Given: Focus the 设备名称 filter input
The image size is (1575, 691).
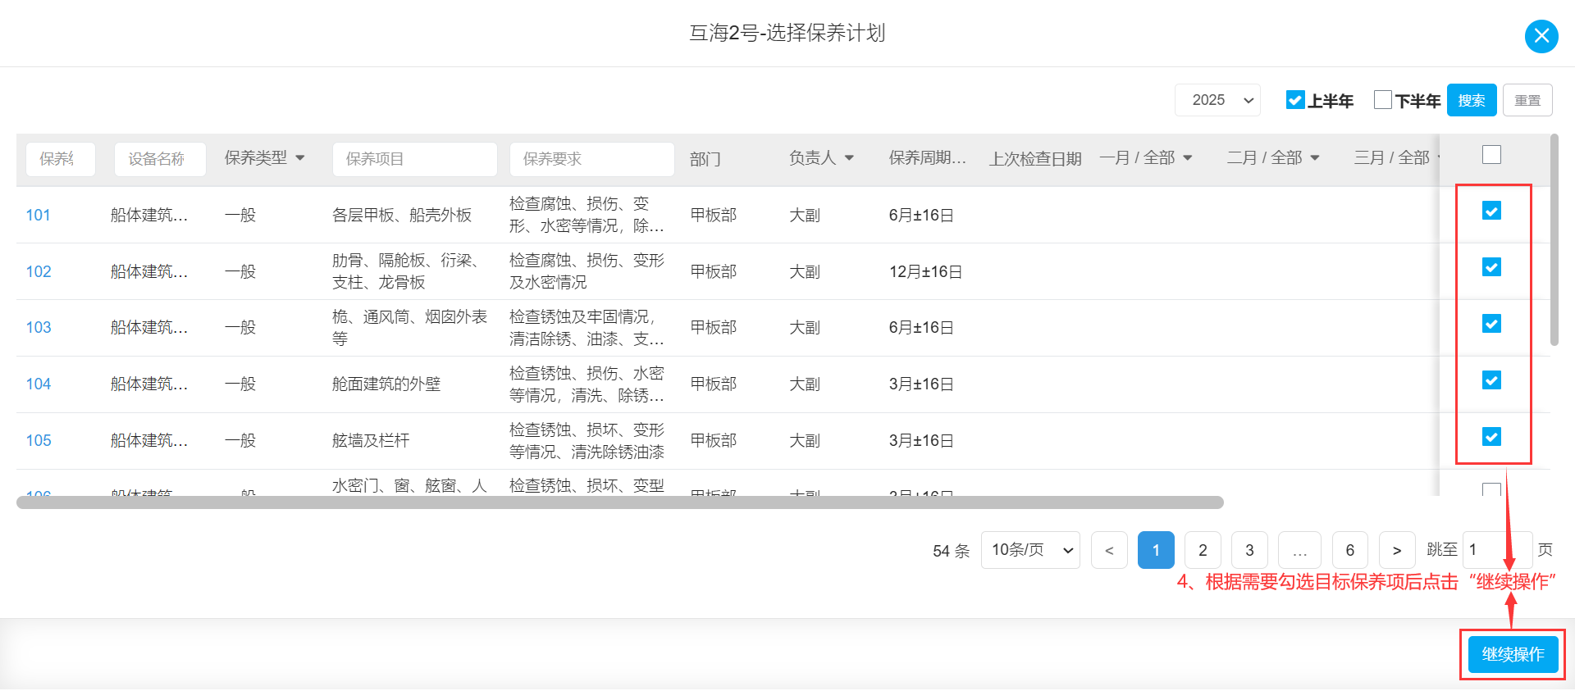Looking at the screenshot, I should (160, 159).
